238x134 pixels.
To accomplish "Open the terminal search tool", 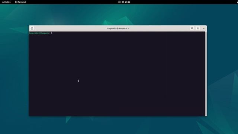I will coord(192,28).
